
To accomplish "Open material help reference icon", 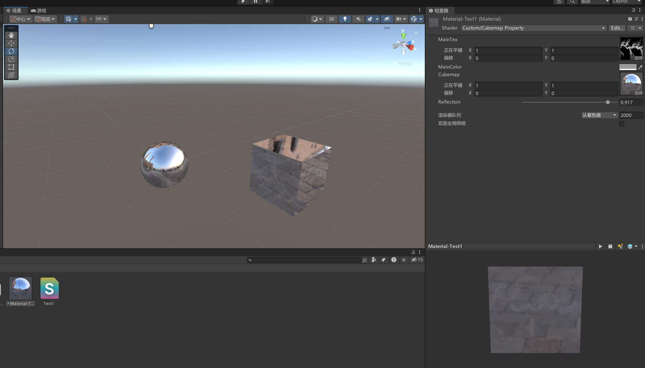I will click(x=630, y=19).
